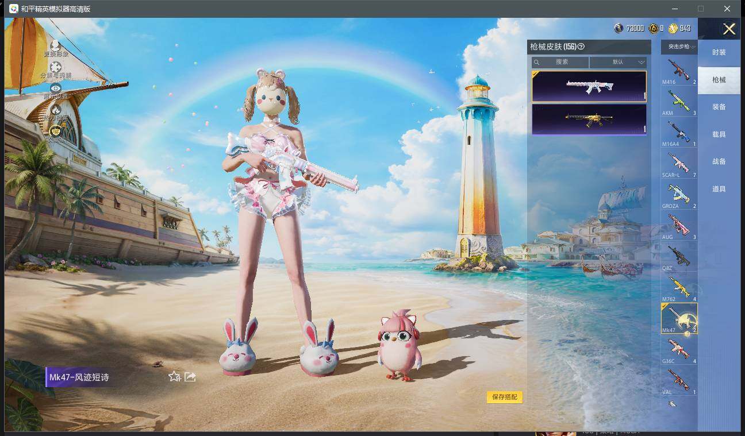Switch to the 战备 tab
Viewport: 745px width, 436px height.
[x=719, y=161]
